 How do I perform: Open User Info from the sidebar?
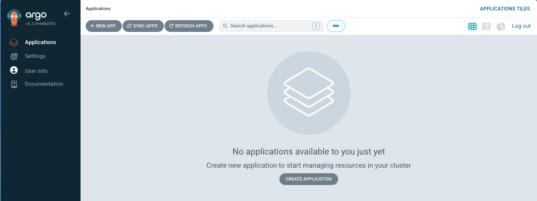click(14, 70)
